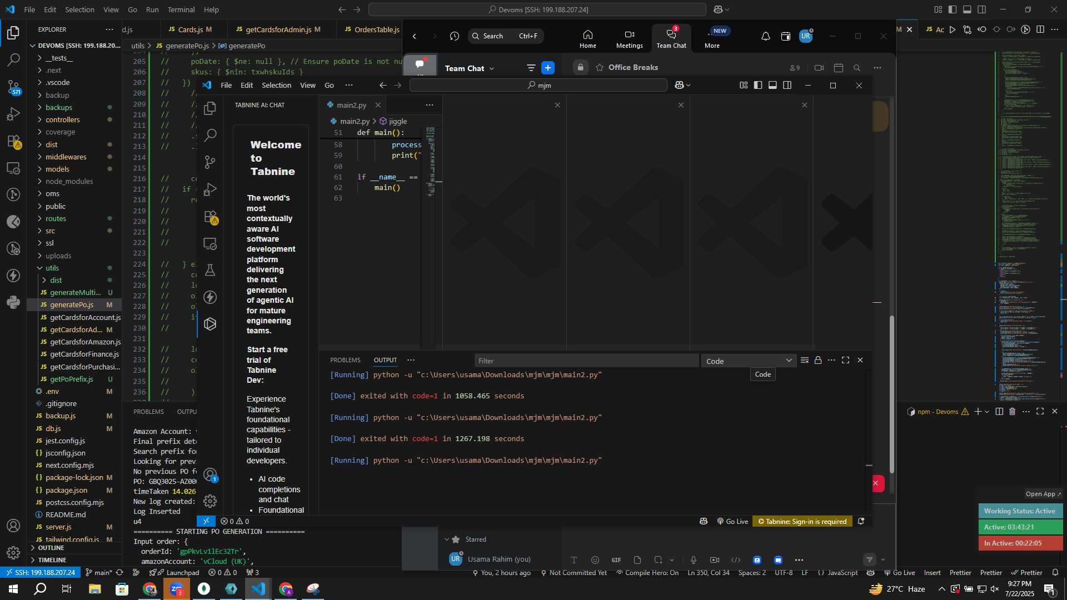Screen dimensions: 1067x600
Task: Open Source Control with 571 badge in back VS Code
Action: pyautogui.click(x=13, y=87)
